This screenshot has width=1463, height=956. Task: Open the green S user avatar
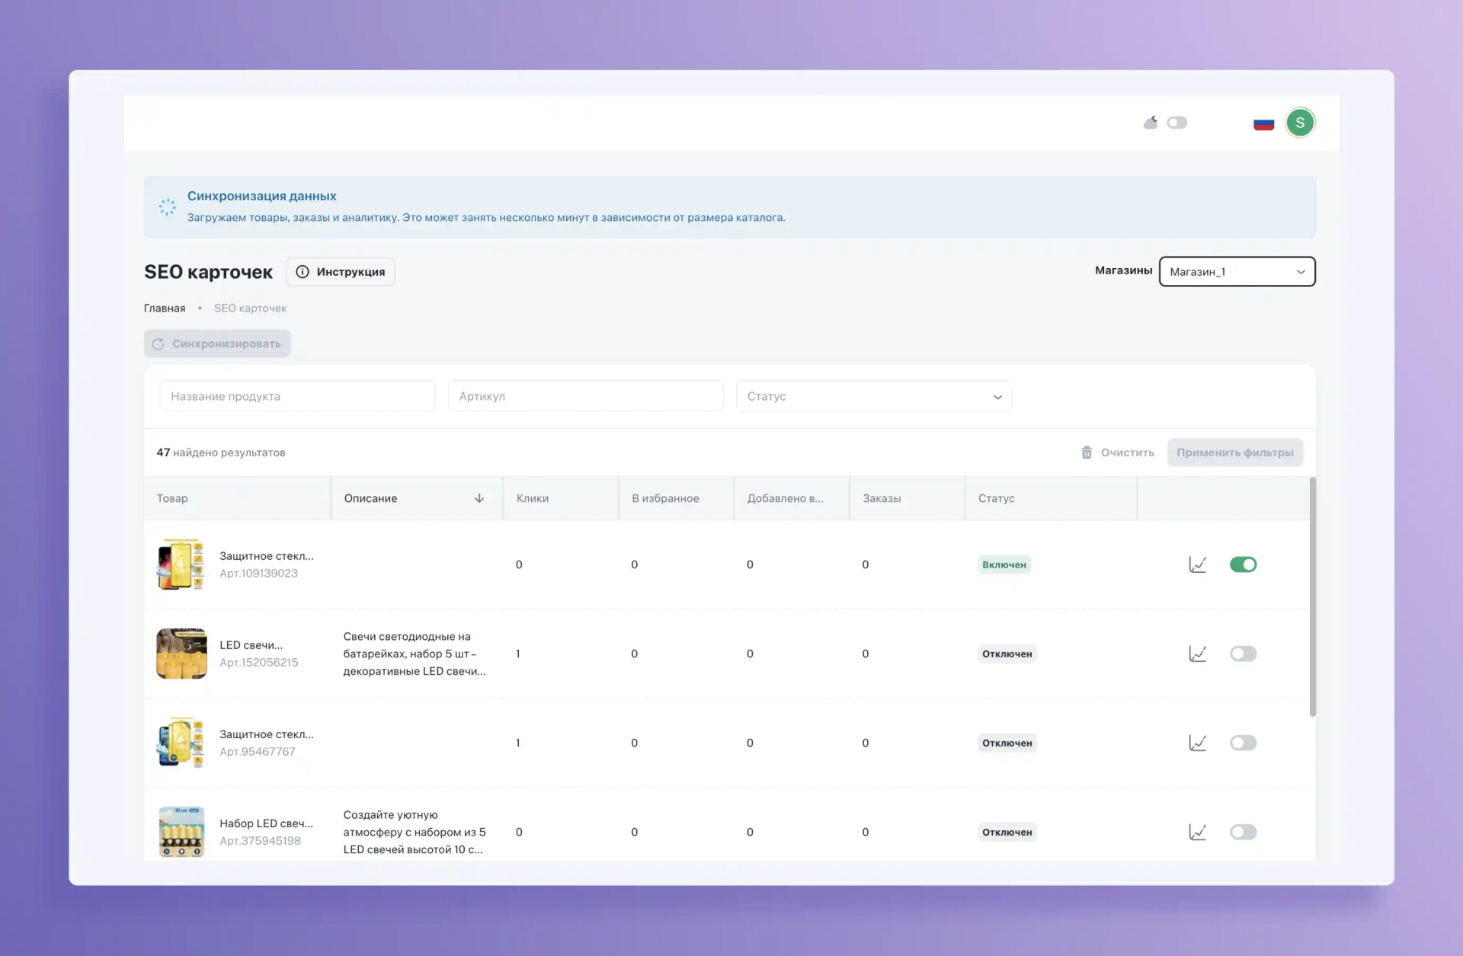tap(1300, 123)
